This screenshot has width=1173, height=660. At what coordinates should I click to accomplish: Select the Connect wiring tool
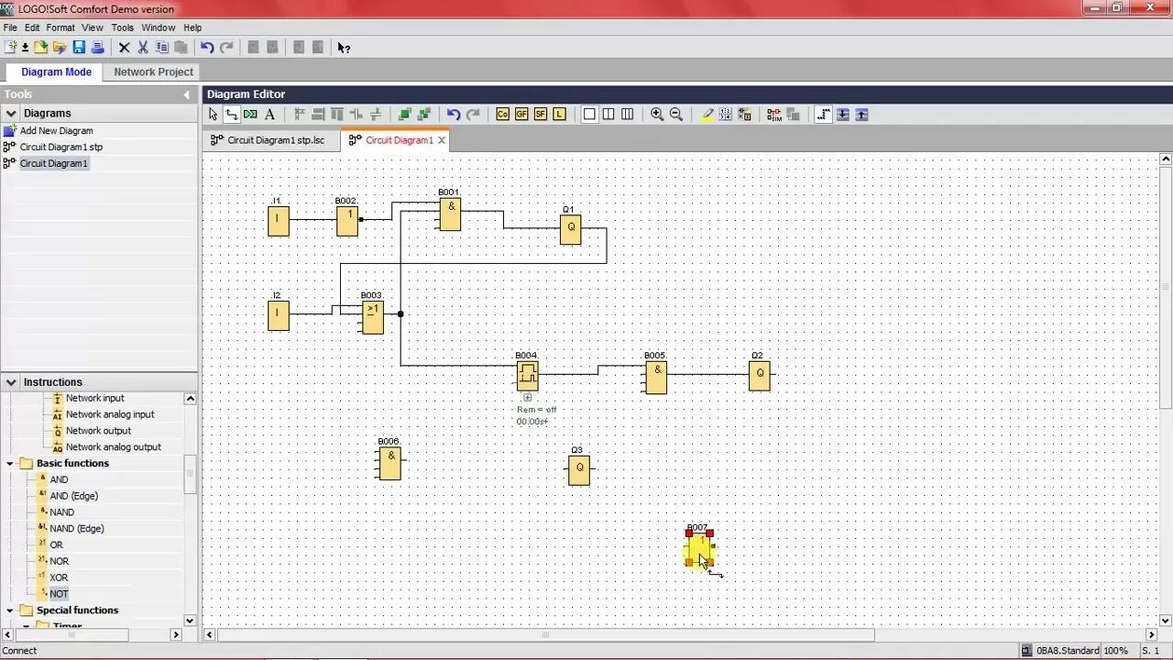pyautogui.click(x=231, y=115)
